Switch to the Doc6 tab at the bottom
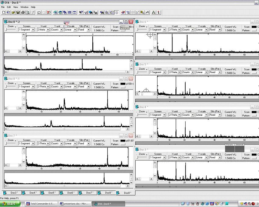 pyautogui.click(x=69, y=193)
